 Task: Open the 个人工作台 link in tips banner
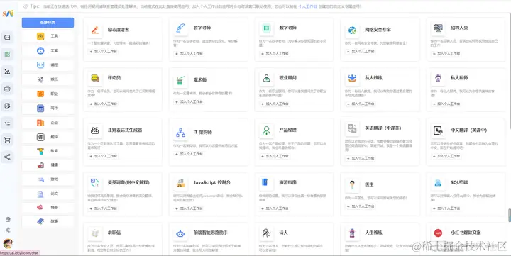coord(307,6)
